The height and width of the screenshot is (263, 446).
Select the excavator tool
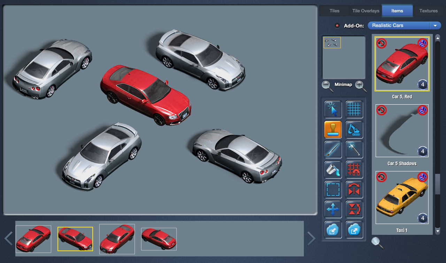354,129
